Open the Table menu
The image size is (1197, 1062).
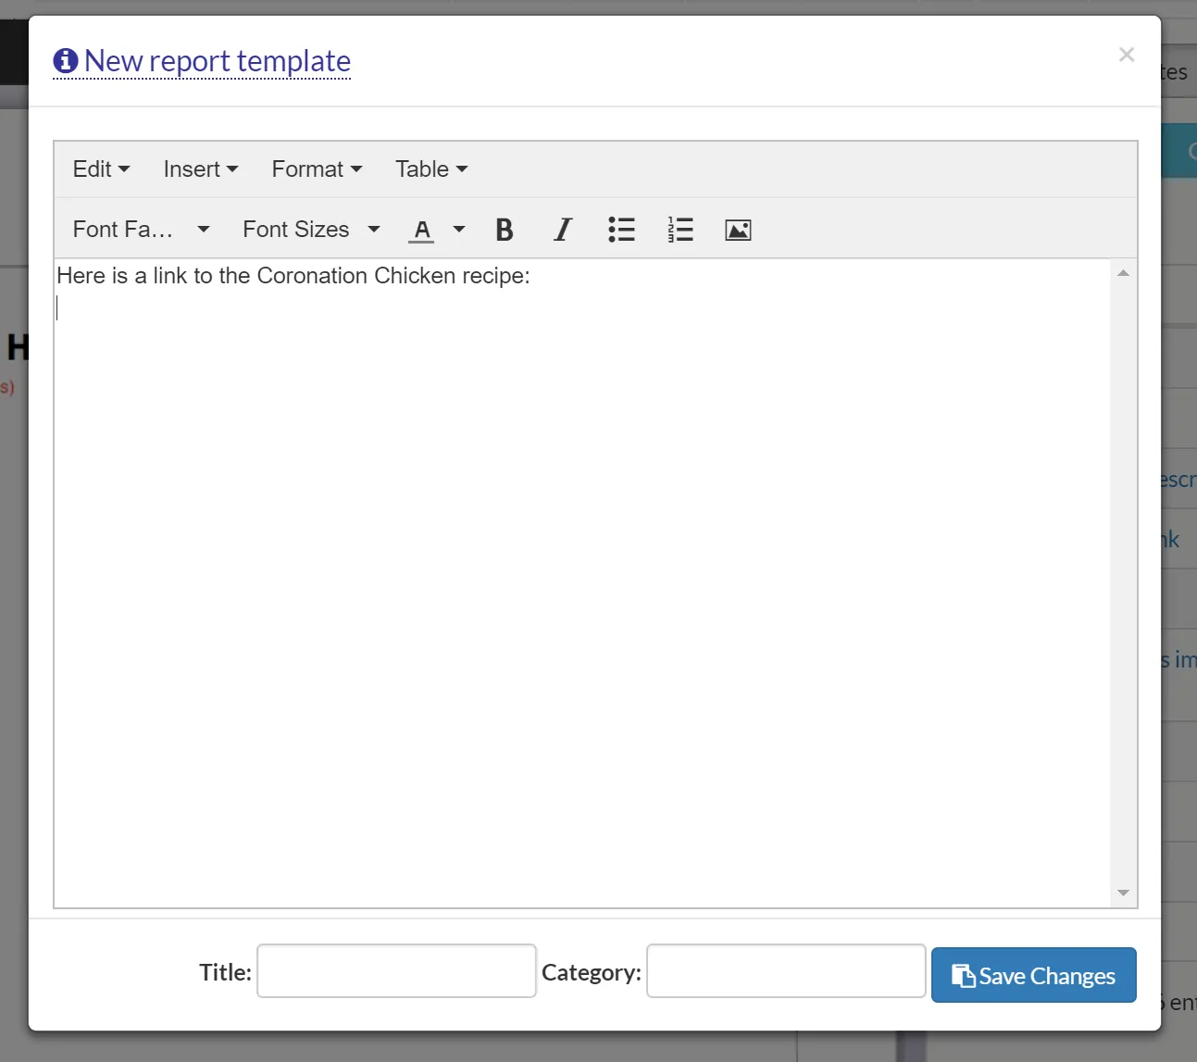point(431,169)
